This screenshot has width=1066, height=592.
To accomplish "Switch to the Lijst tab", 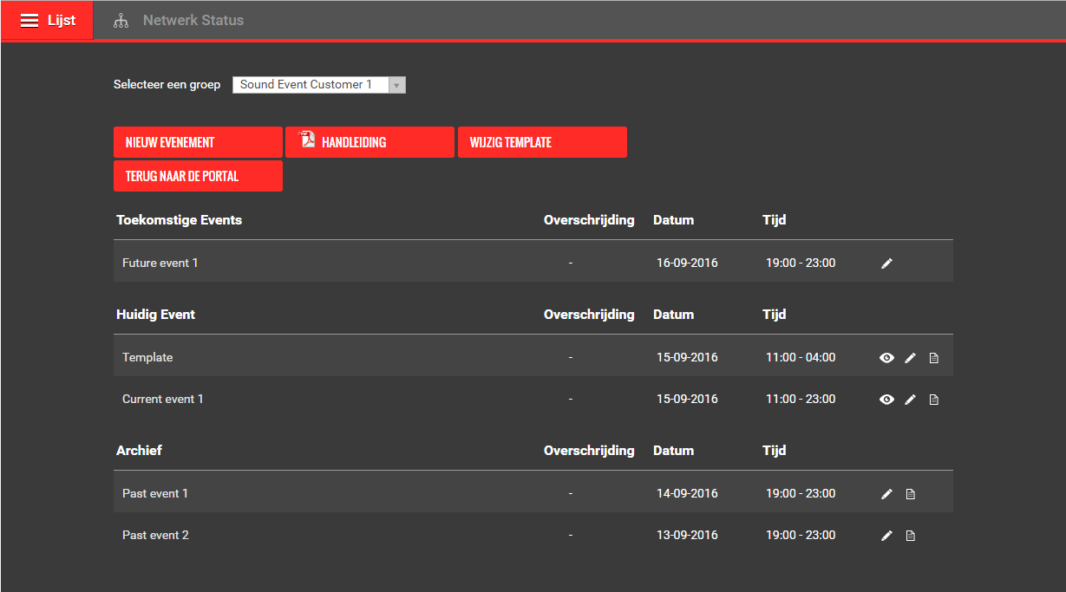I will [x=48, y=21].
